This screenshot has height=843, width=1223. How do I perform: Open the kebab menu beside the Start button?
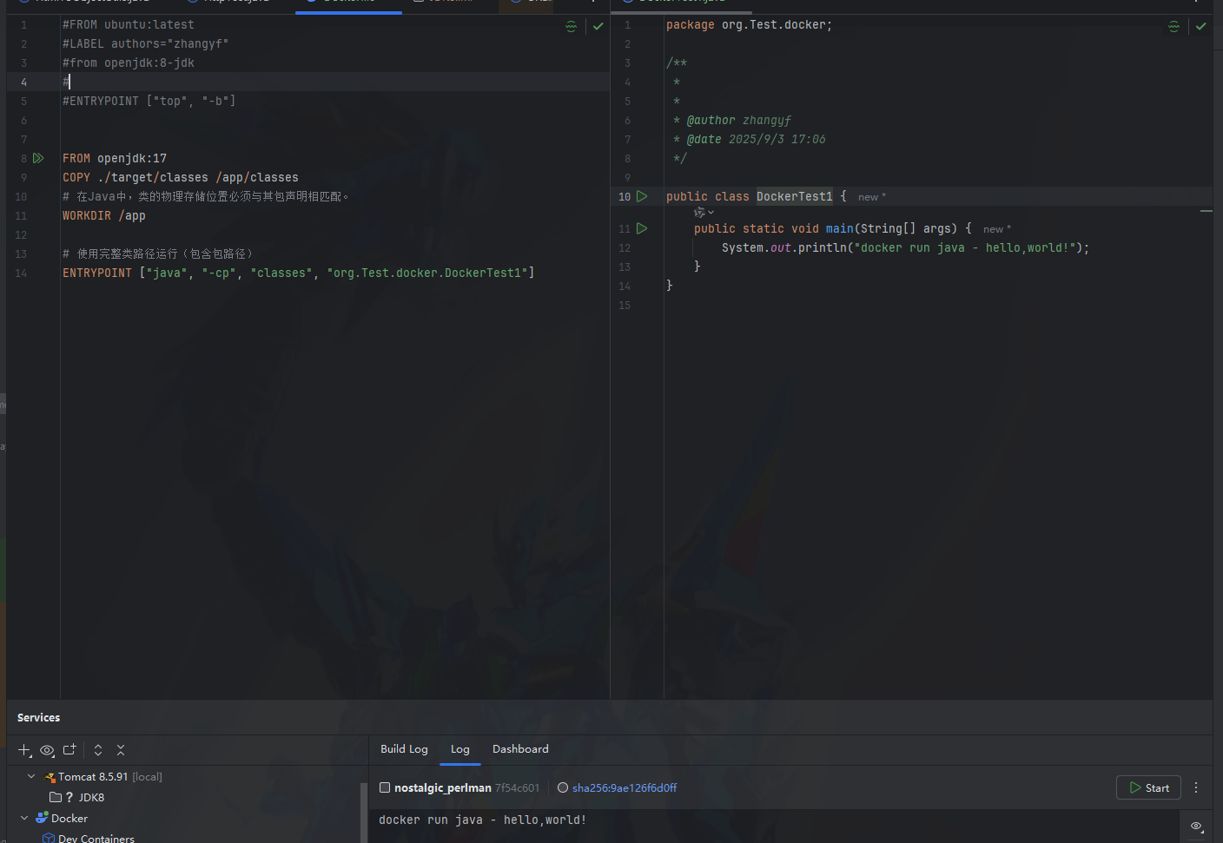coord(1196,787)
